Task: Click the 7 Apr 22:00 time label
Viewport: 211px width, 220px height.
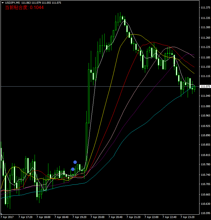Action: pyautogui.click(x=152, y=217)
